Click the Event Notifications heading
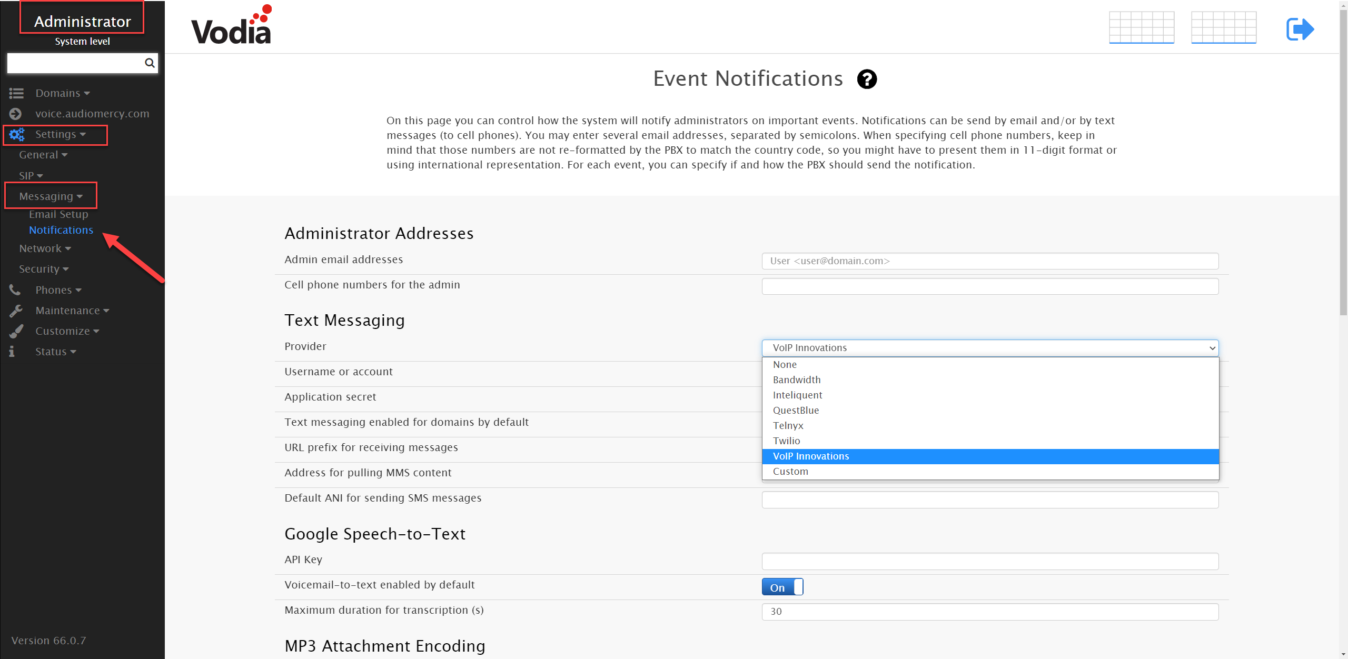Viewport: 1348px width, 659px height. 748,79
